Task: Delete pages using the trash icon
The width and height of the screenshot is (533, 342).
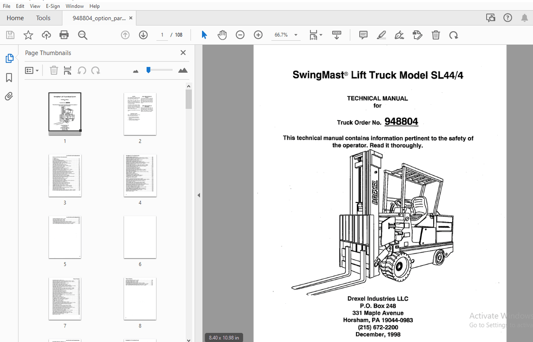Action: [435, 35]
